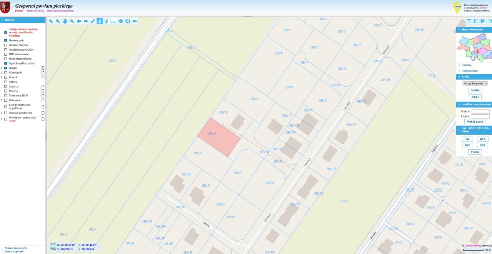Click the WFS button
Viewport: 492px width, 254px height.
(482, 139)
